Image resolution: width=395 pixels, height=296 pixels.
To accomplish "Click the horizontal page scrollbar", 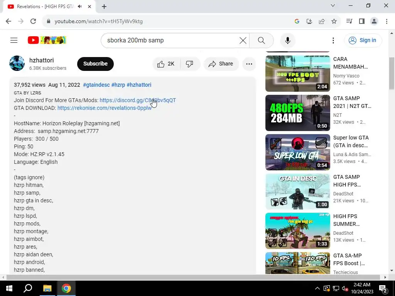I will [193, 277].
